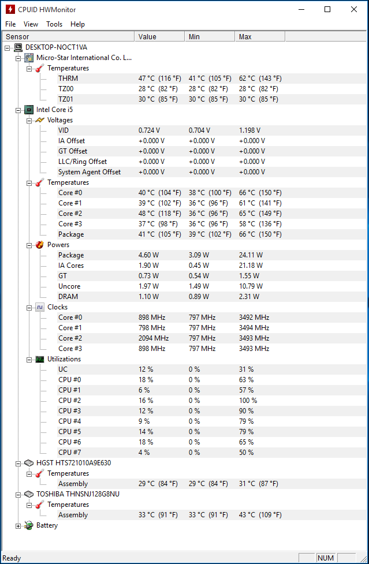Expand the Battery node
The image size is (369, 564).
18,526
